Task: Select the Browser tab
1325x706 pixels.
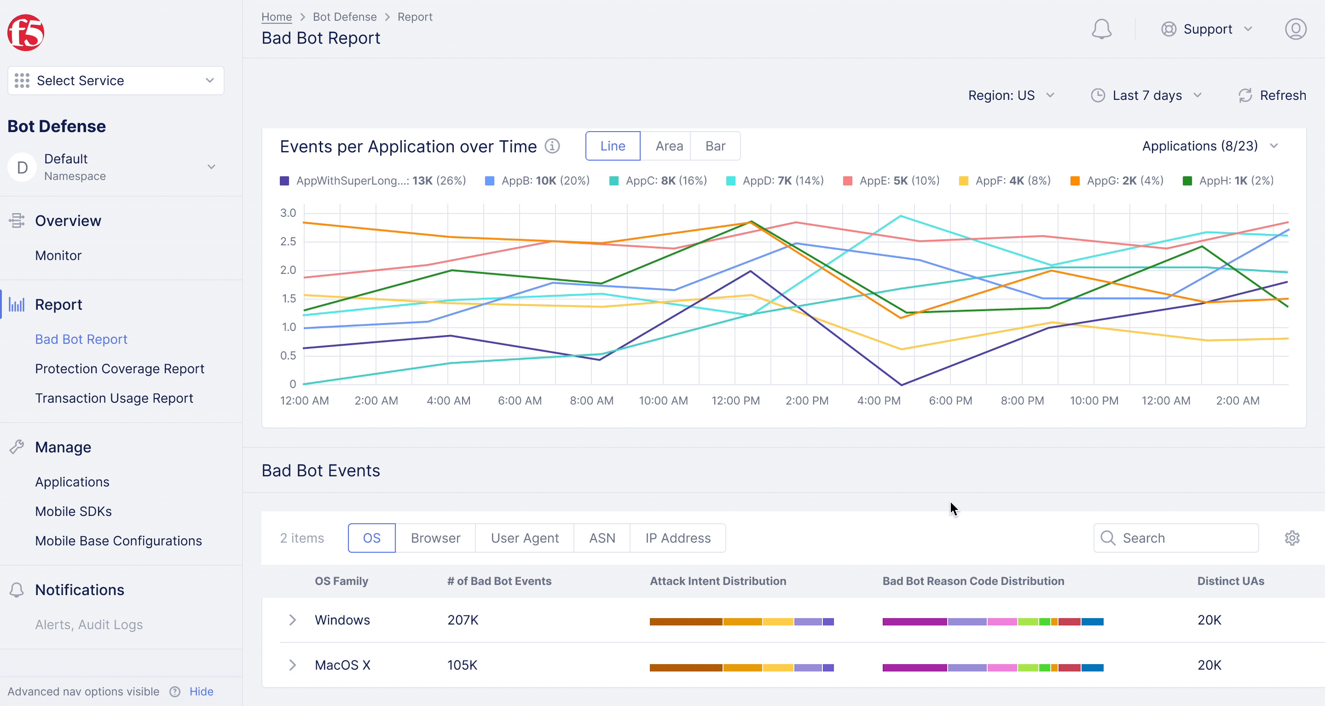Action: coord(435,538)
